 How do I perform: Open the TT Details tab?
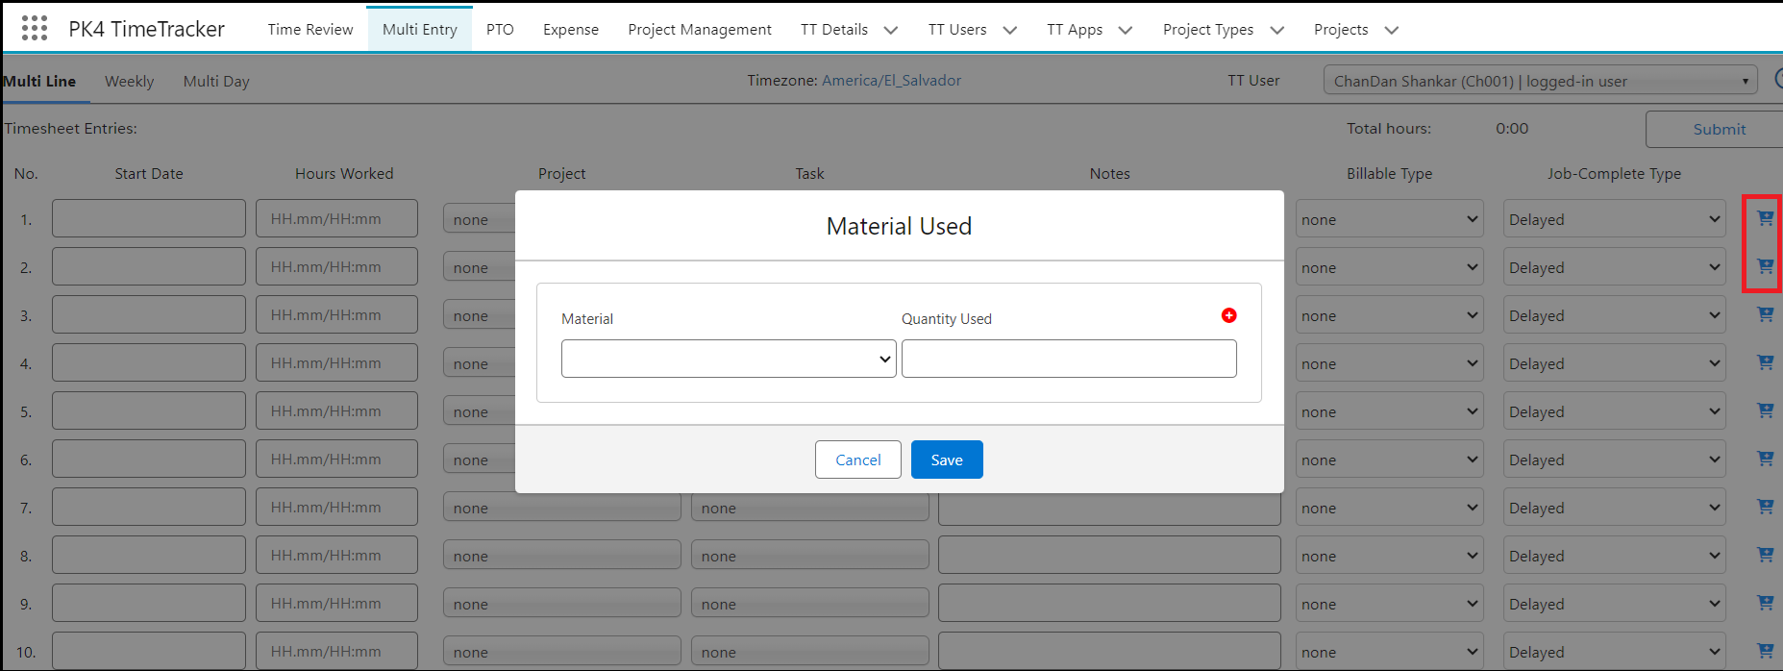834,30
